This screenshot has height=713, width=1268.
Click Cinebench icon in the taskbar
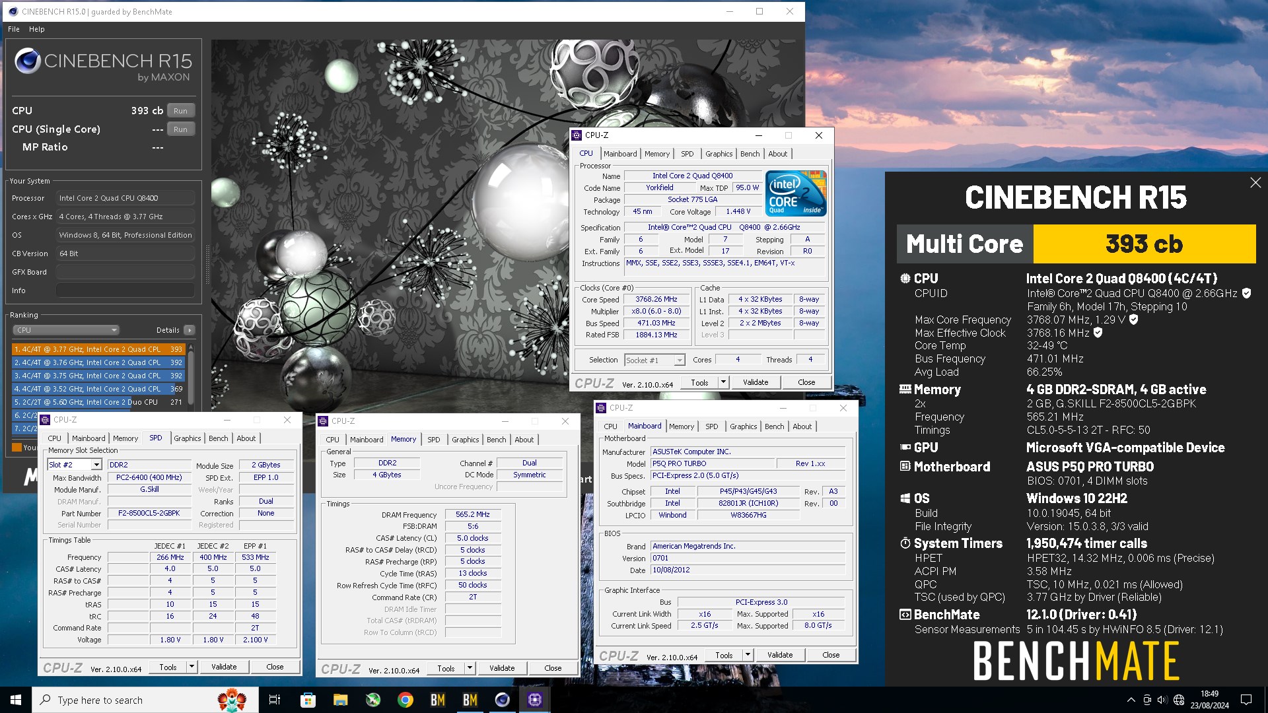point(503,700)
